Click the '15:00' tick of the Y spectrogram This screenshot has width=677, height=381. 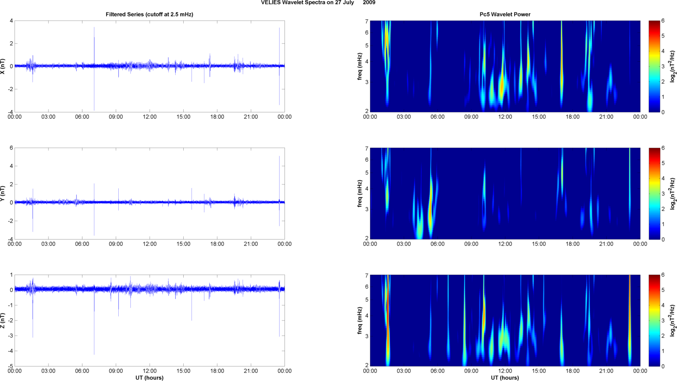tap(539, 244)
